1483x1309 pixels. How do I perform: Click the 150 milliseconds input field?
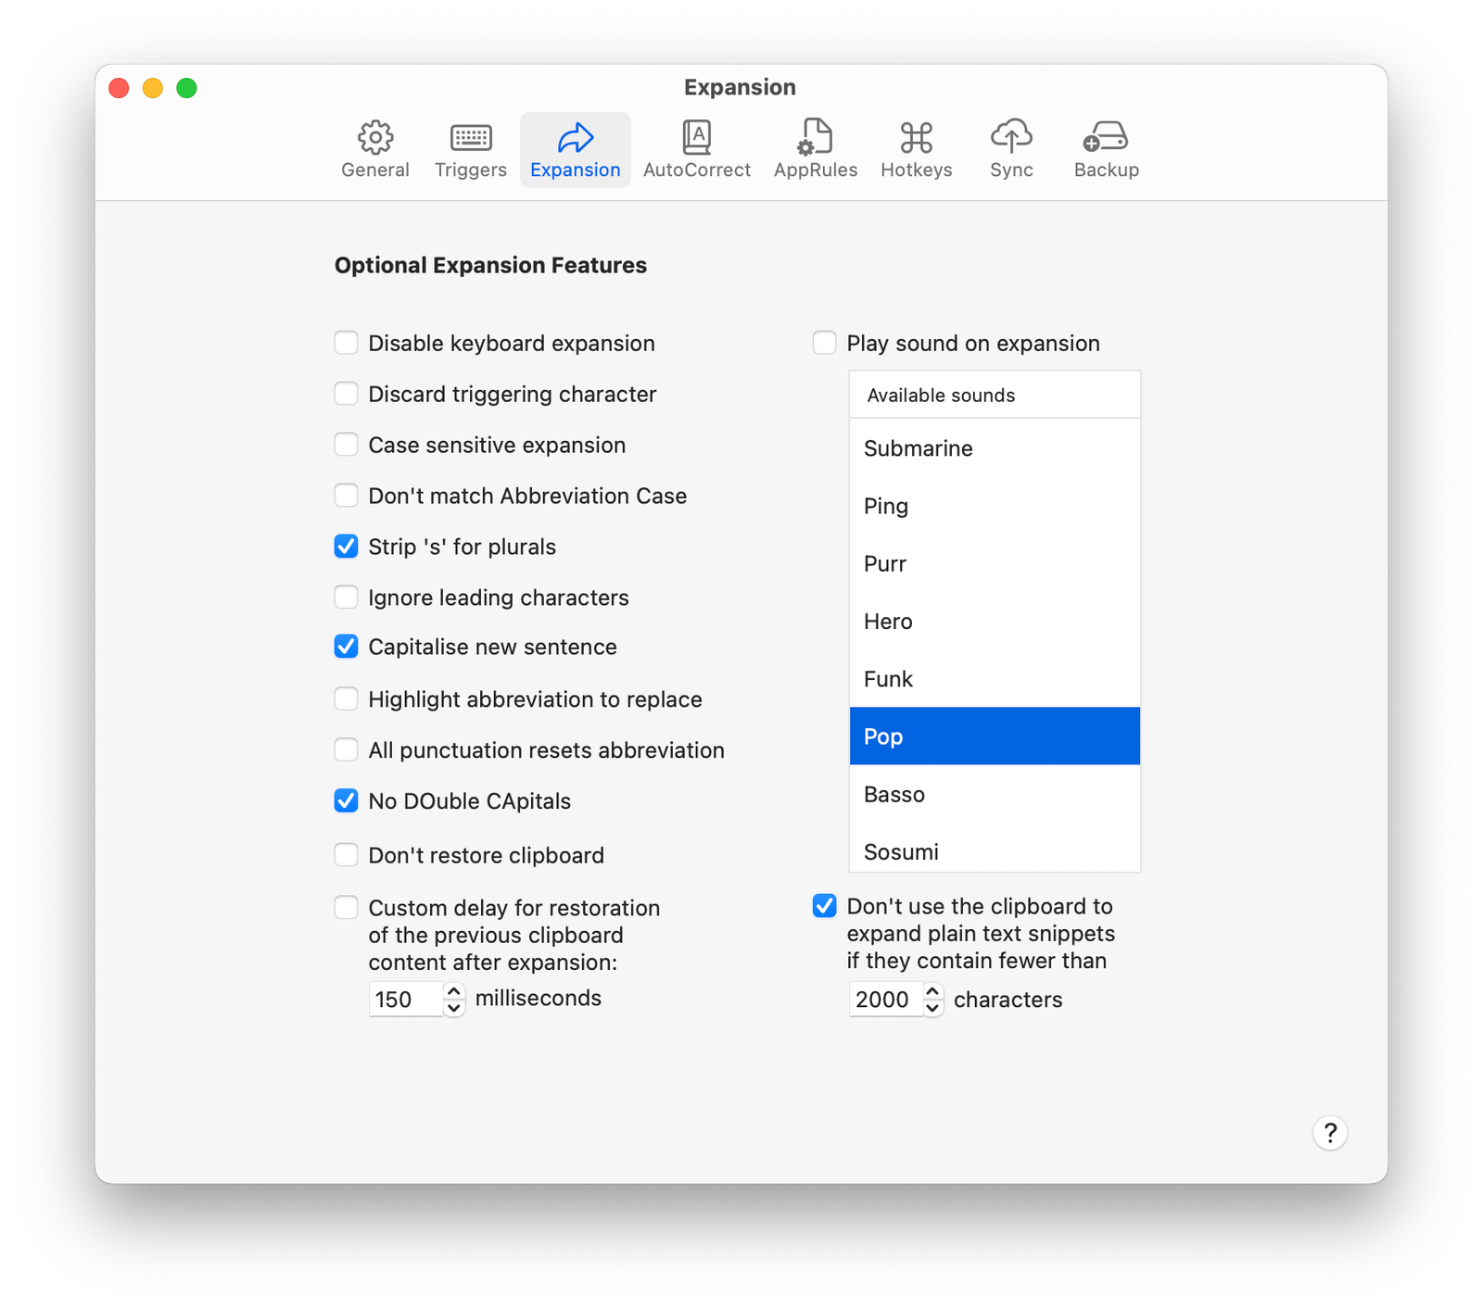[405, 1000]
